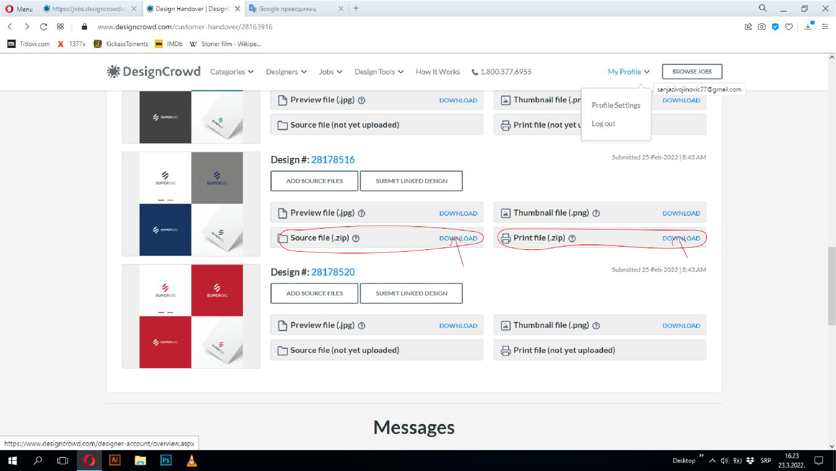Choose Profile Settings menu entry
Image resolution: width=836 pixels, height=471 pixels.
click(x=616, y=105)
